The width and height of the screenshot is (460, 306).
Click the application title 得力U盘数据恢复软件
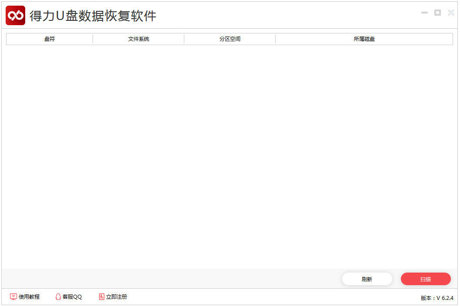[x=93, y=15]
